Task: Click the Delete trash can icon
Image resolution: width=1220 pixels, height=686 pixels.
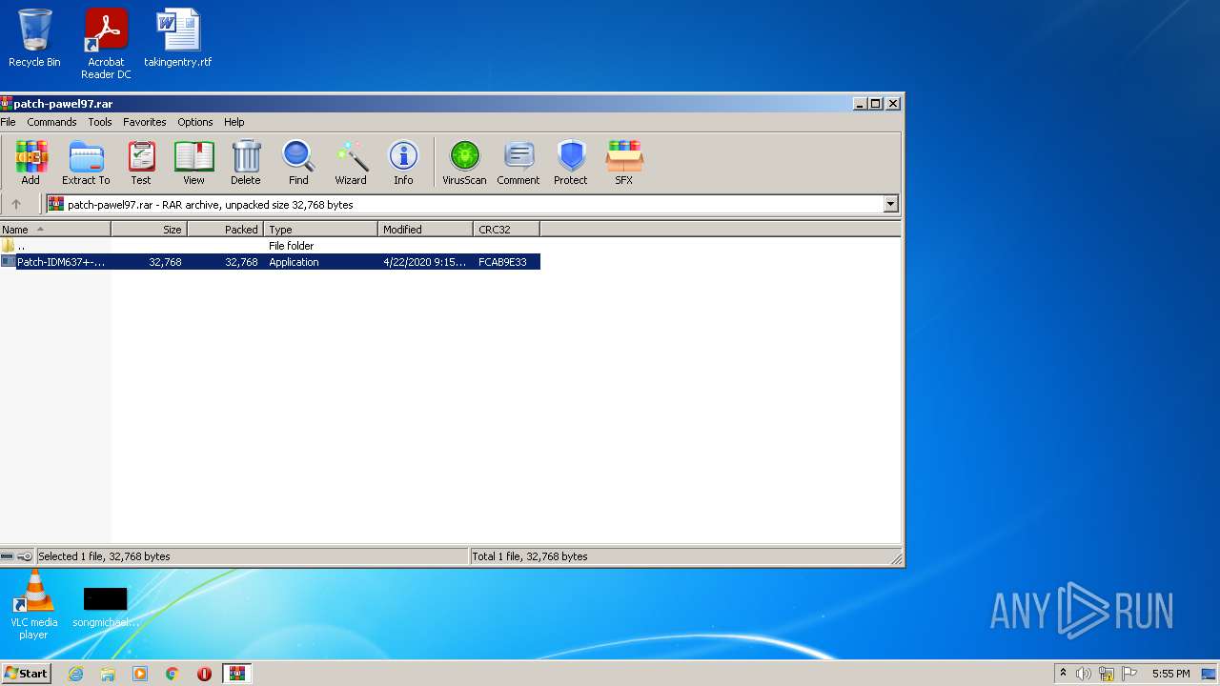Action: tap(246, 162)
